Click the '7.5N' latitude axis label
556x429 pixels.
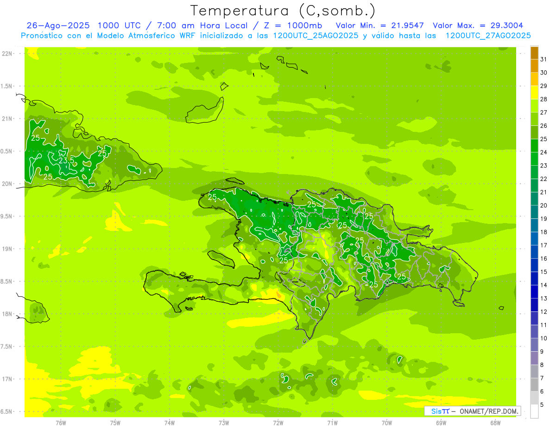[x=7, y=347]
